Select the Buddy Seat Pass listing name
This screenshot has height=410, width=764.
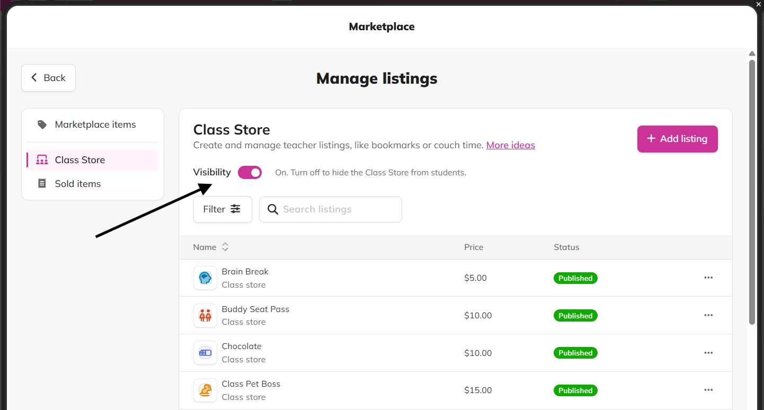(255, 309)
